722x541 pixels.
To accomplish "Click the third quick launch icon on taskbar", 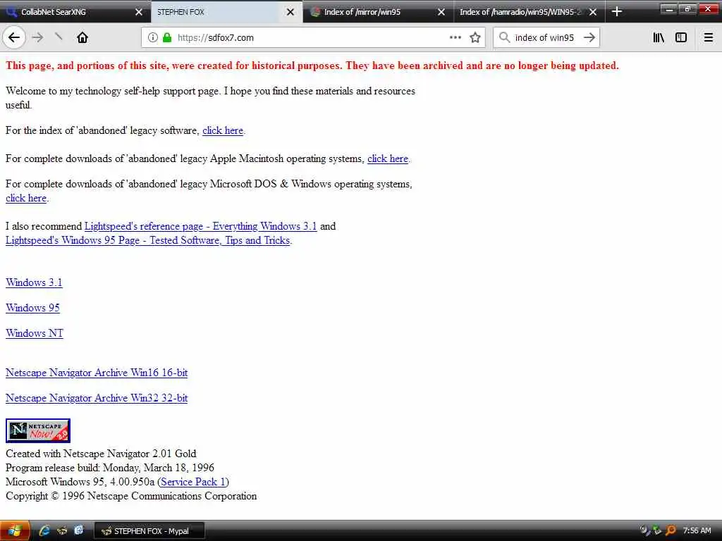I will (79, 531).
